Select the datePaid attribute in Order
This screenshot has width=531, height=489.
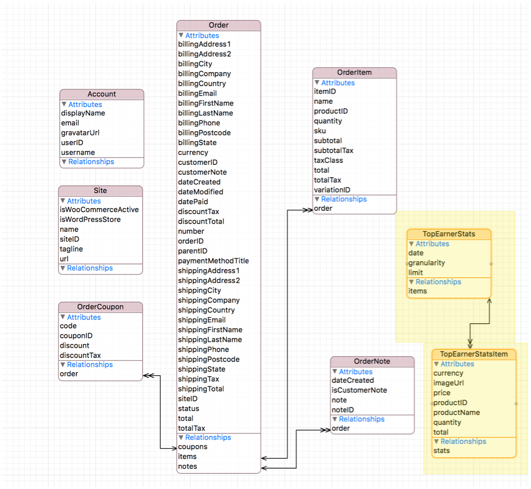pyautogui.click(x=193, y=202)
